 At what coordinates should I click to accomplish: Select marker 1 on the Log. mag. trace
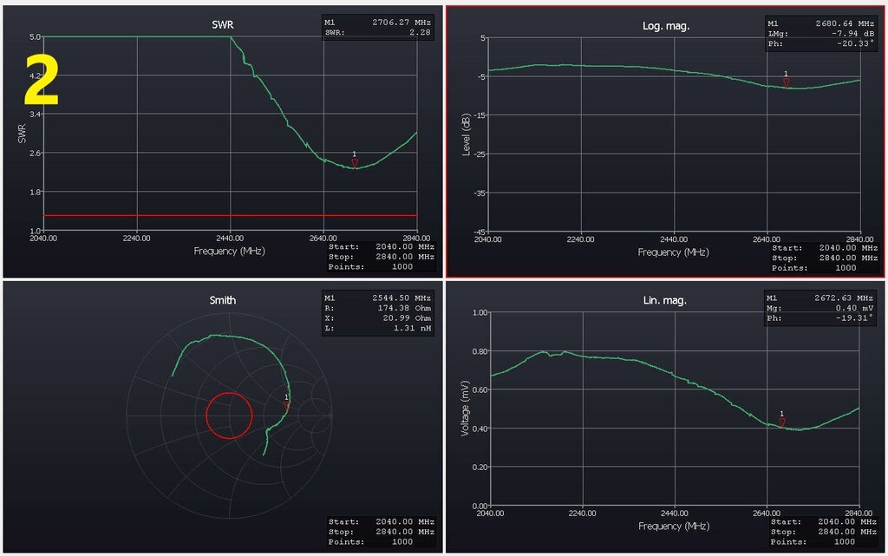point(787,82)
